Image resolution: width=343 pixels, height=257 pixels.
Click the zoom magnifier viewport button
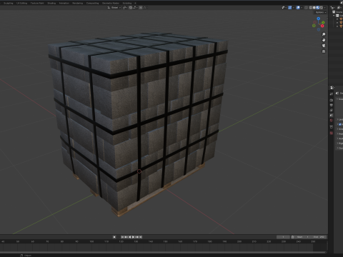click(324, 34)
